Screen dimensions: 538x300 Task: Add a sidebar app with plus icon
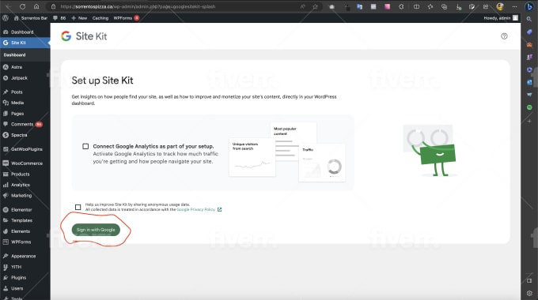click(529, 121)
